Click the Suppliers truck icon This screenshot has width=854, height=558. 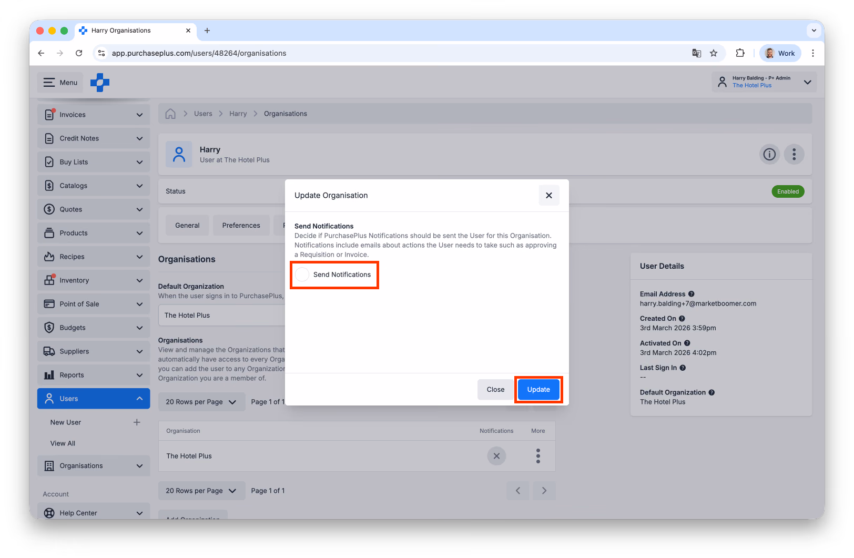49,351
